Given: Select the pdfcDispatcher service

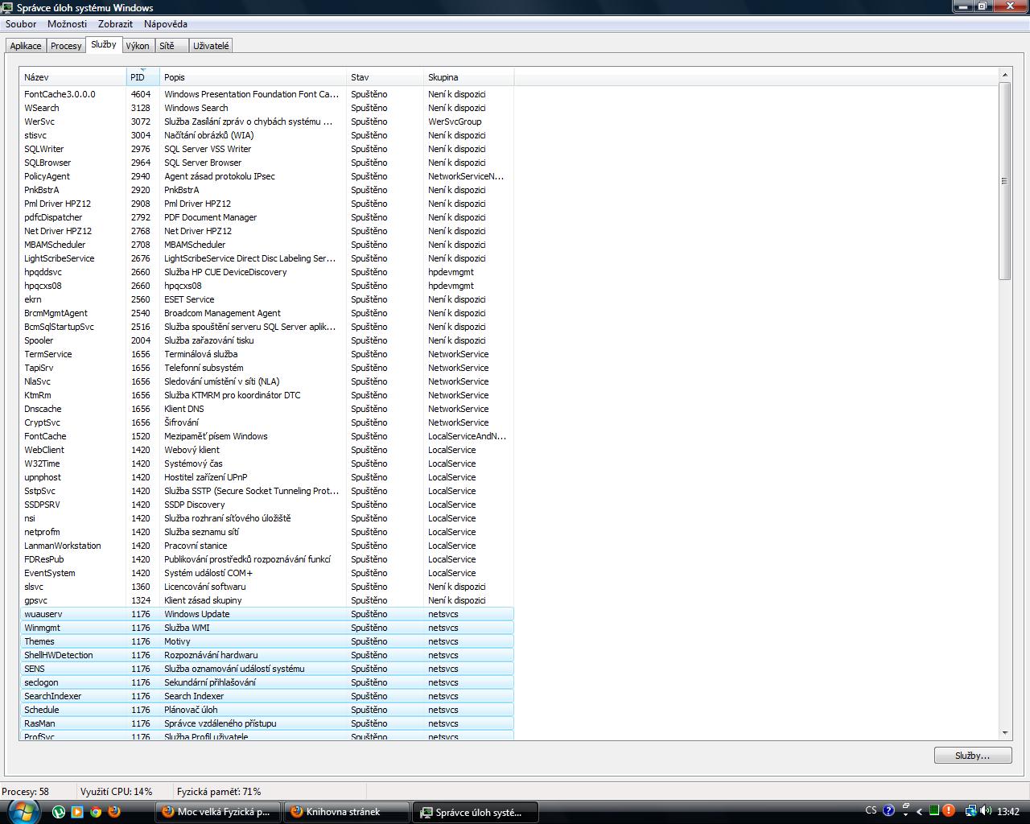Looking at the screenshot, I should [x=266, y=217].
